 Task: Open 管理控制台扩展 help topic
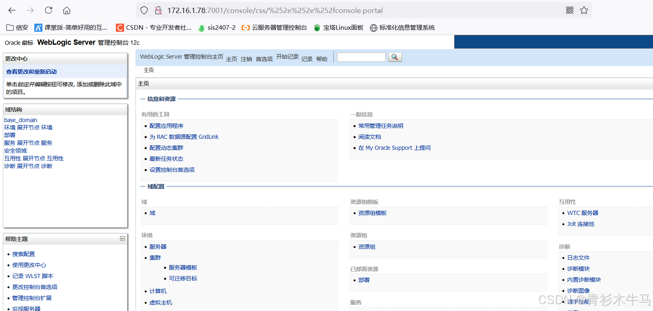(32, 298)
